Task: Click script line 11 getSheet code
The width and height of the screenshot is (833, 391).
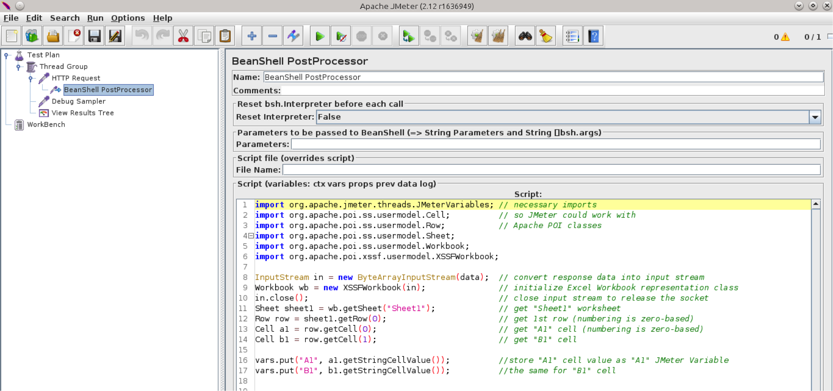Action: pyautogui.click(x=345, y=308)
